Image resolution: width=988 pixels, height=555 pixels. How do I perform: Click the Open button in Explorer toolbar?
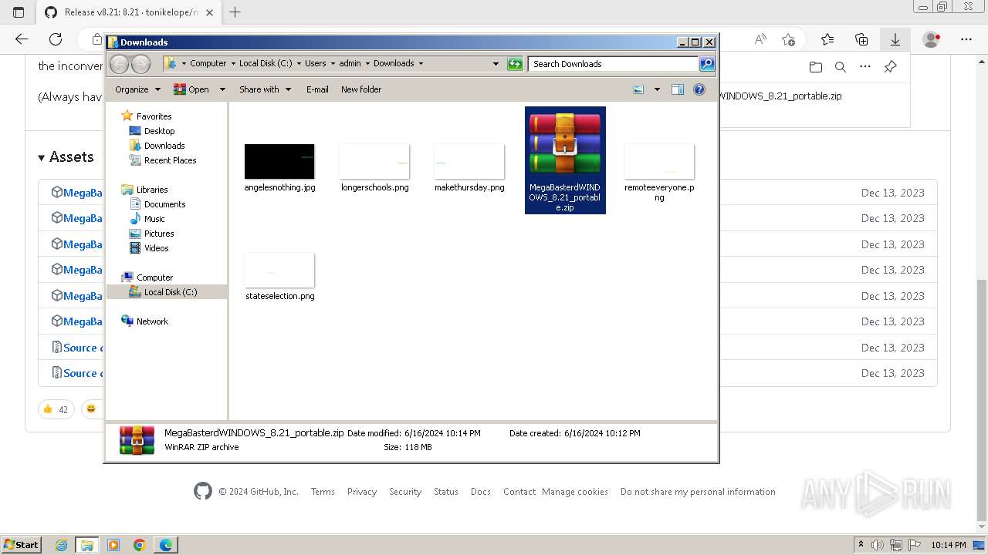click(x=191, y=89)
